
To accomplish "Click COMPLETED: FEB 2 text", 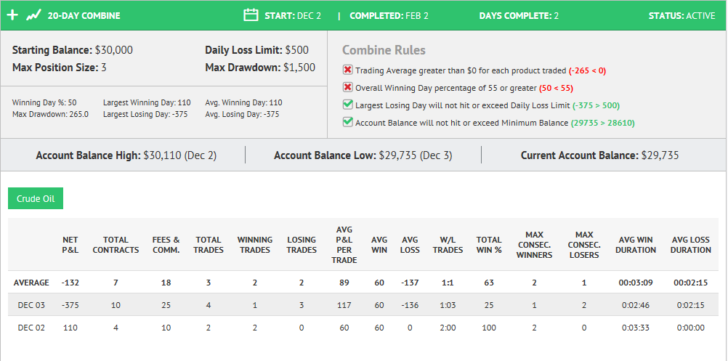I will pyautogui.click(x=389, y=16).
